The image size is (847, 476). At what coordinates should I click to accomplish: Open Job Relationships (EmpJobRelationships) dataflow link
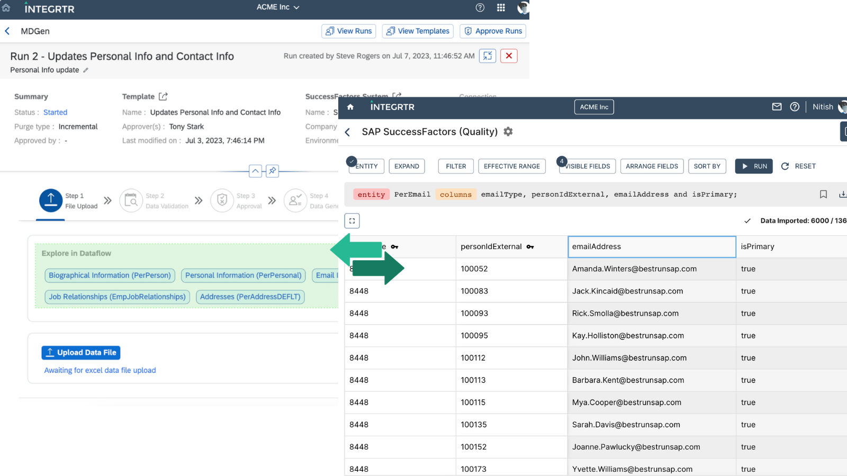point(117,297)
